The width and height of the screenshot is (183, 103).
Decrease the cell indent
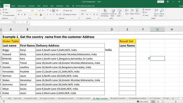pyautogui.click(x=57, y=15)
